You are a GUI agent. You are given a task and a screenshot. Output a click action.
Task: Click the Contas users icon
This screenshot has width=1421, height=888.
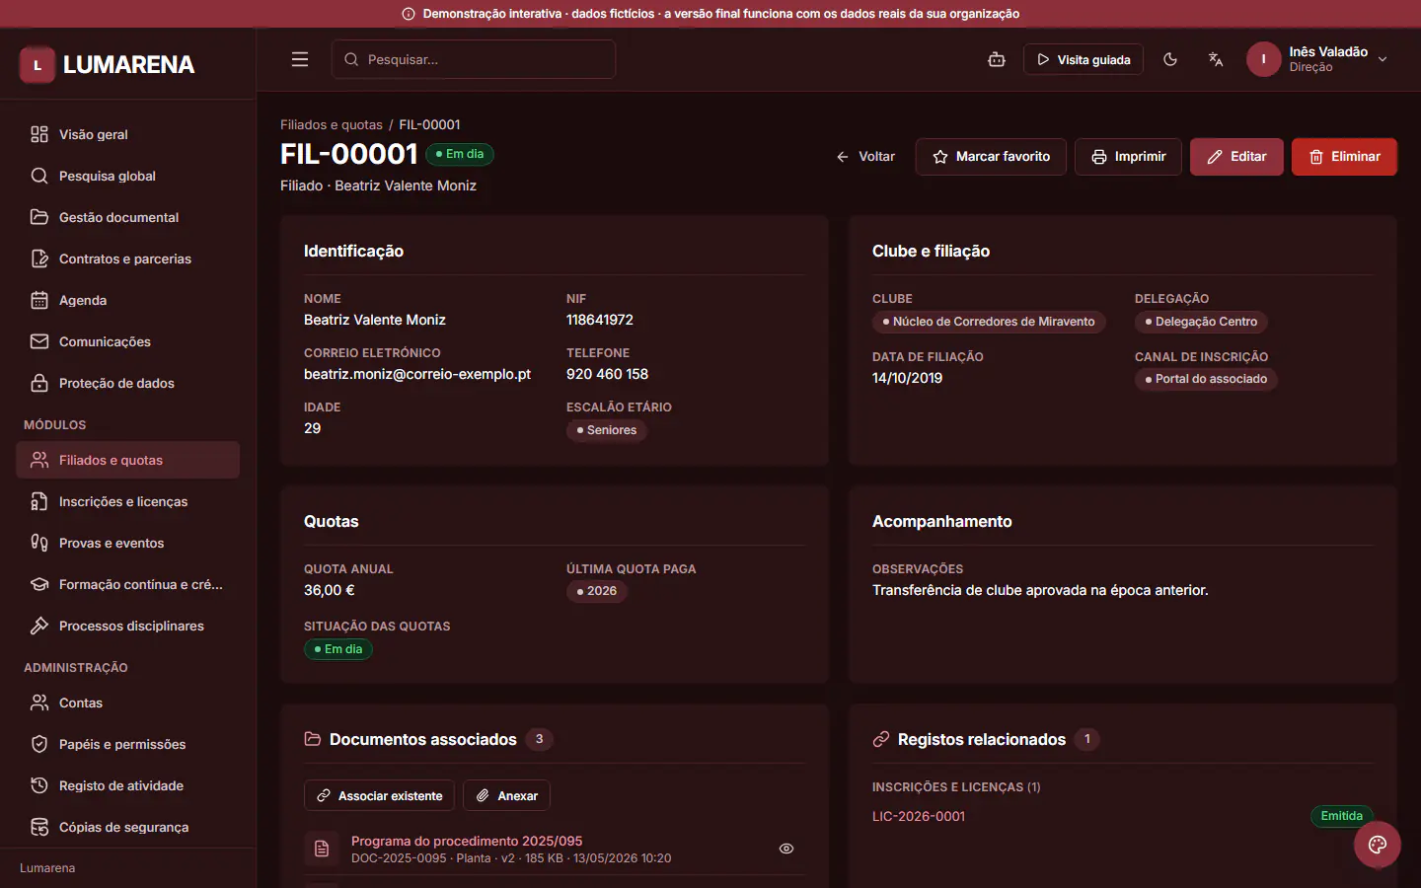pyautogui.click(x=39, y=703)
